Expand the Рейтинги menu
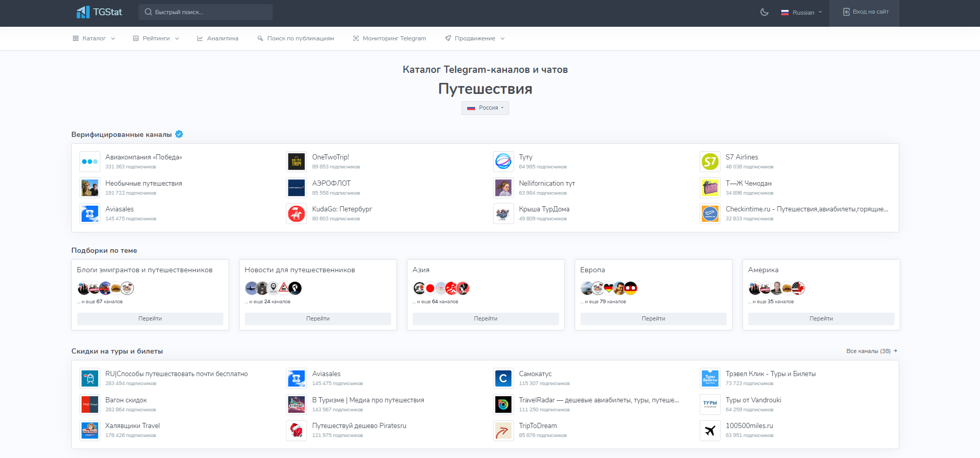The height and width of the screenshot is (458, 980). click(156, 38)
